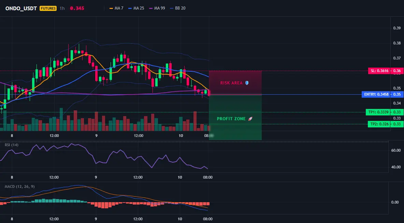404x223 pixels.
Task: Click the TP2: 0.326 price tag
Action: [379, 124]
